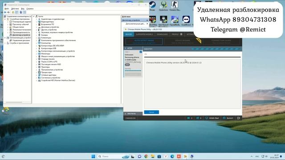
Task: Switch to the Devices tab in Chimera
Action: pos(129,34)
